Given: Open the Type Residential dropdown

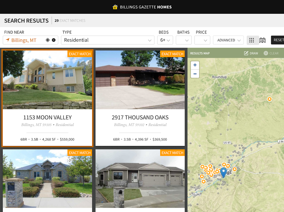Looking at the screenshot, I should (108, 40).
